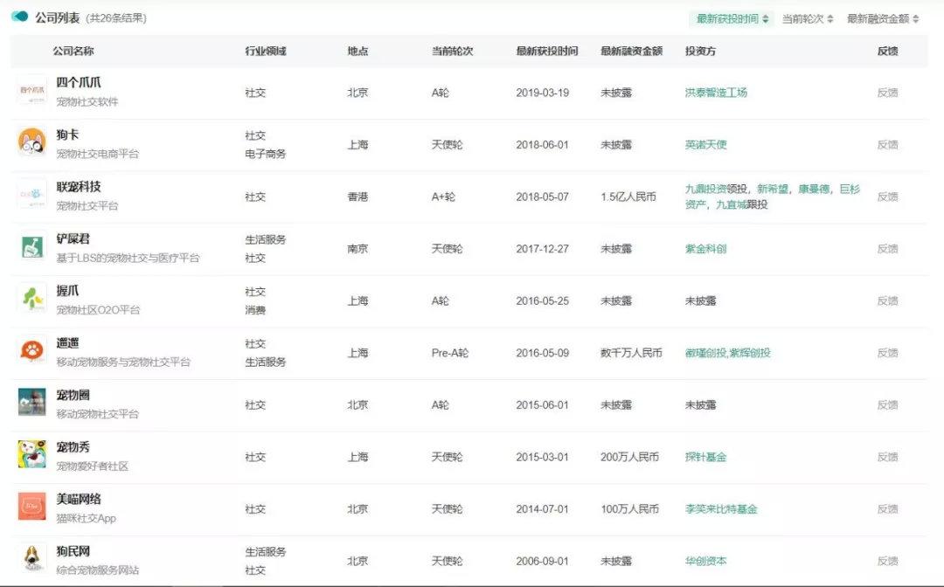Click 反馈 for 狗民网 row
This screenshot has width=944, height=587.
887,561
